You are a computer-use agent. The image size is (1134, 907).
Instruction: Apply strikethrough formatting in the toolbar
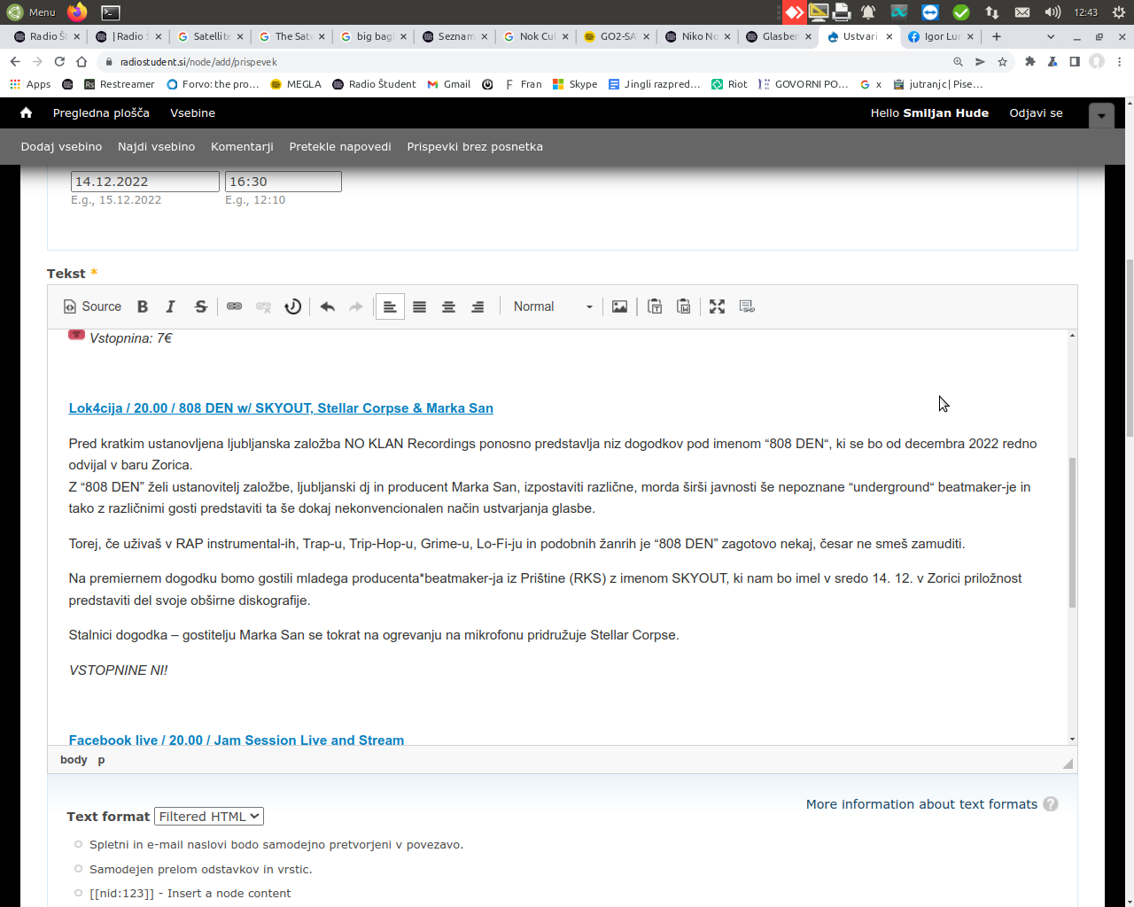[201, 306]
